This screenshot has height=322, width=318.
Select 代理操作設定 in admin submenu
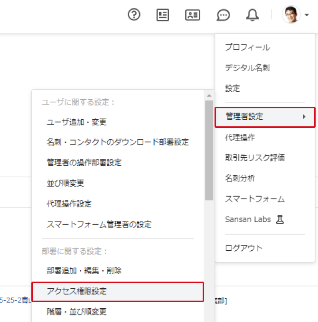point(69,204)
